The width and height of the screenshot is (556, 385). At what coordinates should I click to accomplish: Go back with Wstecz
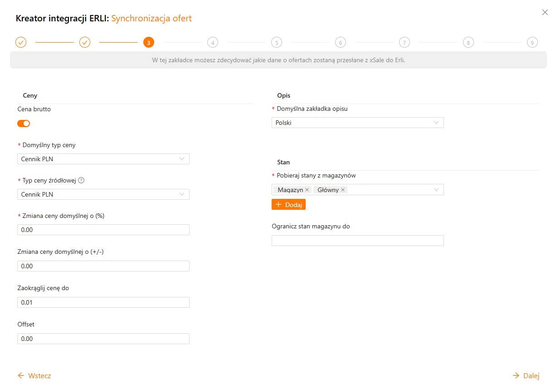[x=34, y=375]
